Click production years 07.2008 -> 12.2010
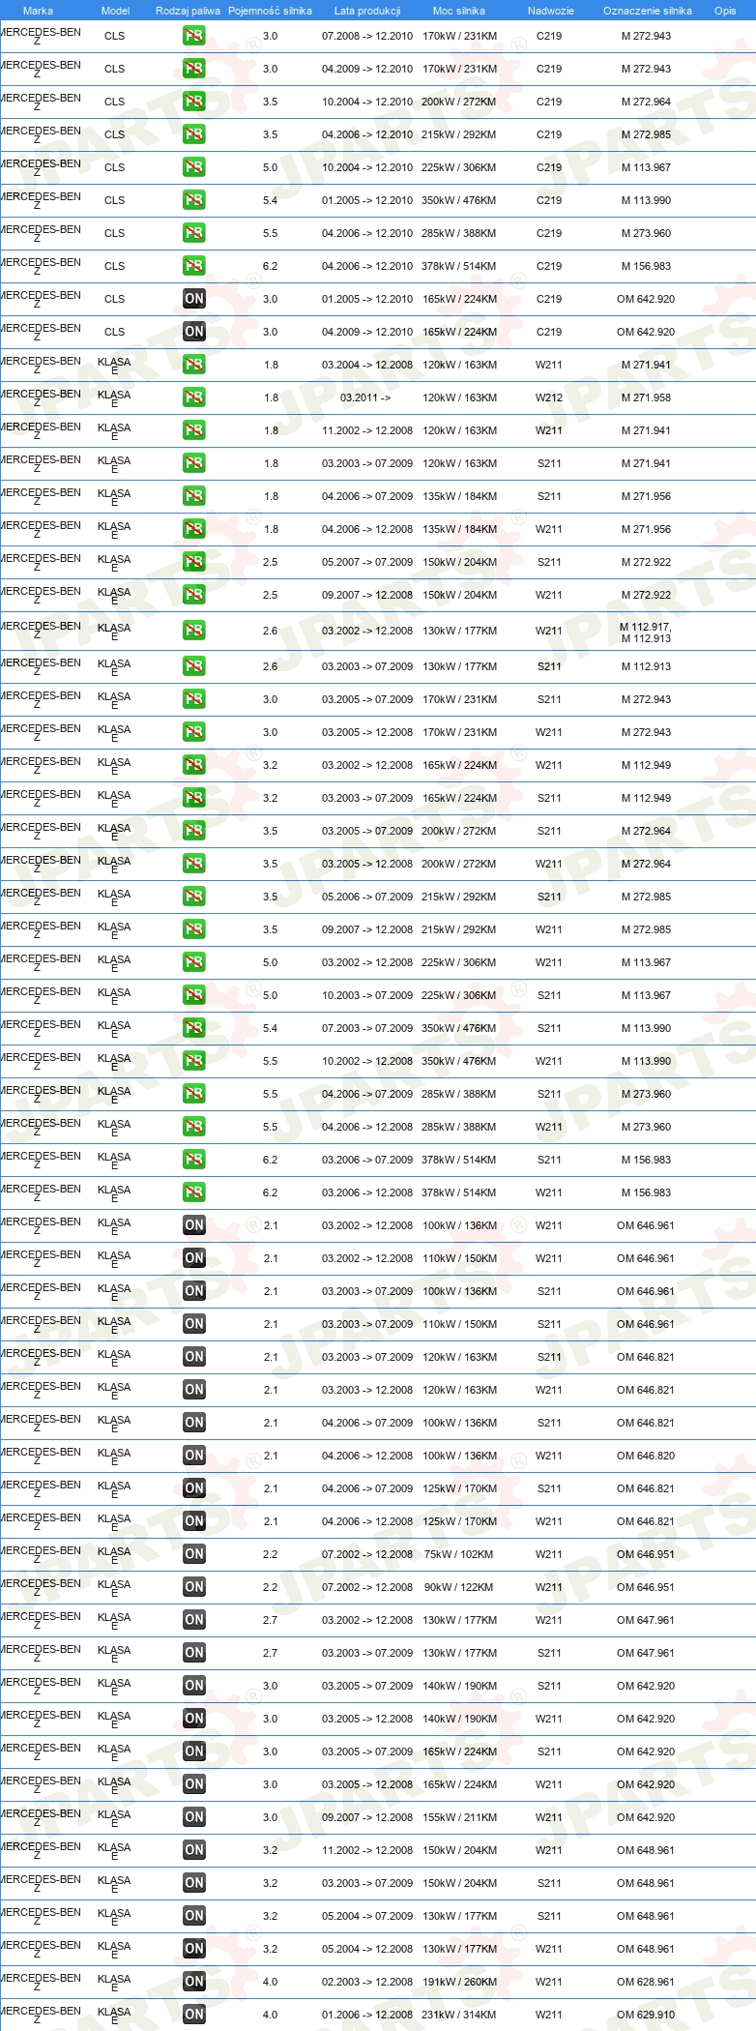Image resolution: width=756 pixels, height=2031 pixels. point(367,36)
